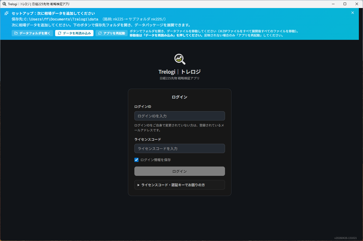Viewport: 363px width, 241px height.
Task: Click the Trelogi magnifier chart logo
Action: (180, 59)
